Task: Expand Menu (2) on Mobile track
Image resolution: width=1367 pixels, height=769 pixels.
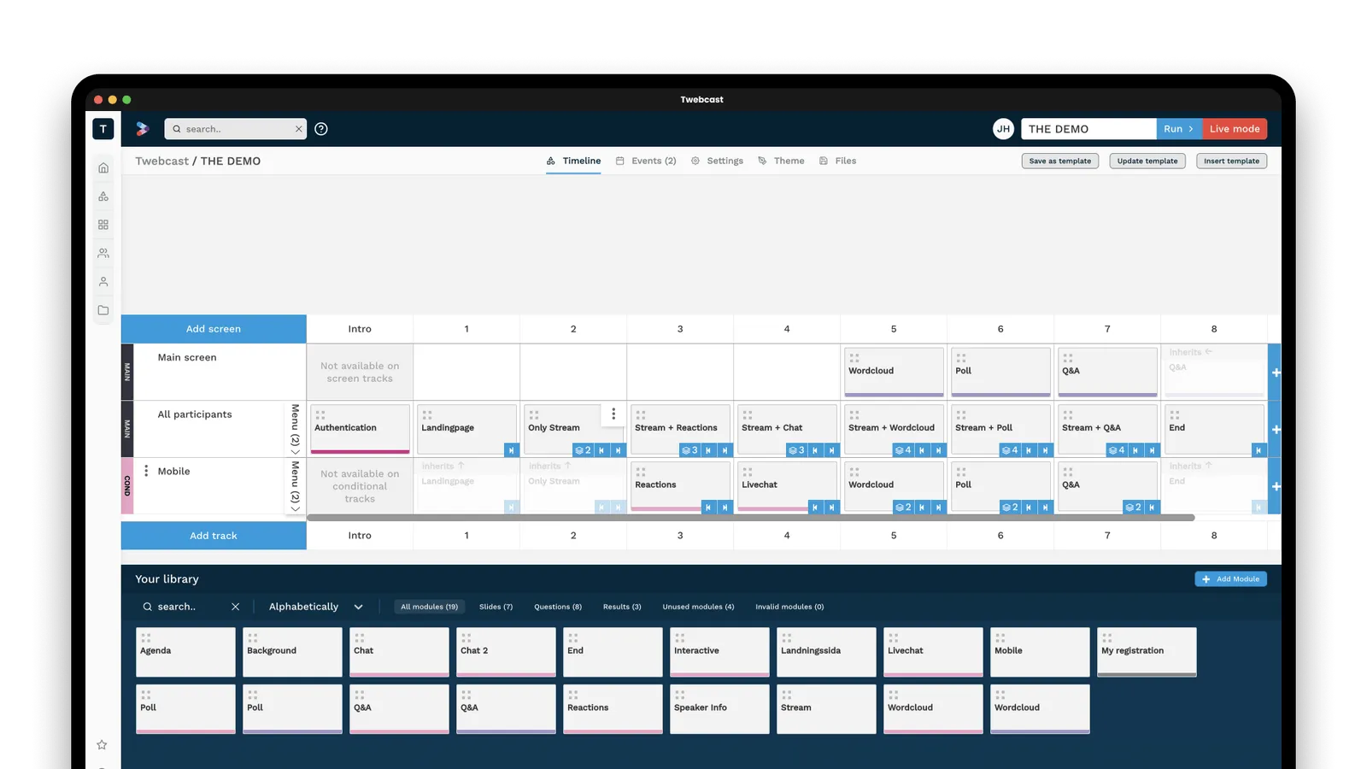Action: click(296, 486)
